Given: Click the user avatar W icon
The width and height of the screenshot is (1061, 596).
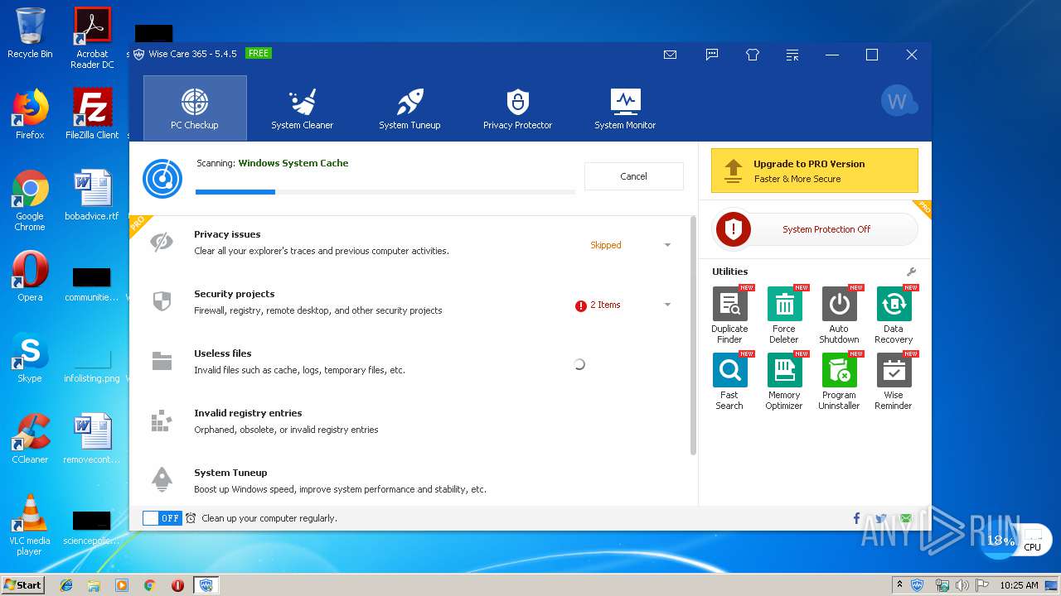Looking at the screenshot, I should pyautogui.click(x=899, y=101).
